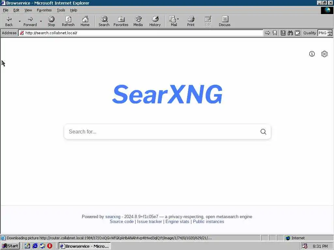
Task: Open the Tools menu
Action: coord(61,10)
